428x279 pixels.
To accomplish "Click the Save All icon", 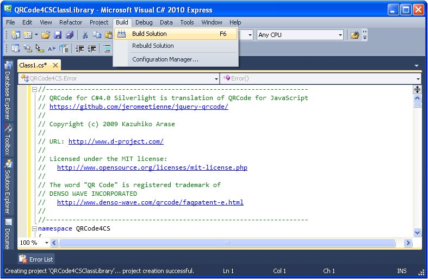I will click(x=70, y=35).
